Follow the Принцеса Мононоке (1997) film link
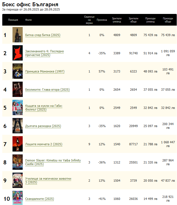Viewport: 177px width, 205px height. (x=45, y=72)
